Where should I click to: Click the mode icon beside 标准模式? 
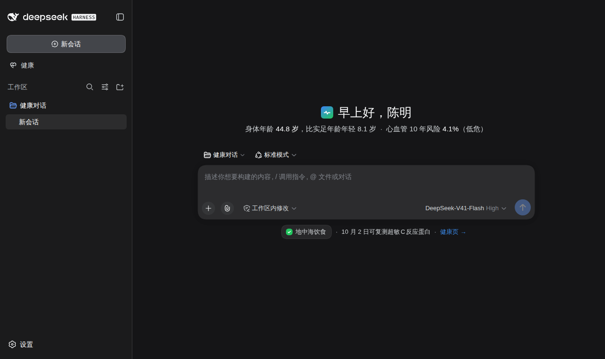pos(259,155)
